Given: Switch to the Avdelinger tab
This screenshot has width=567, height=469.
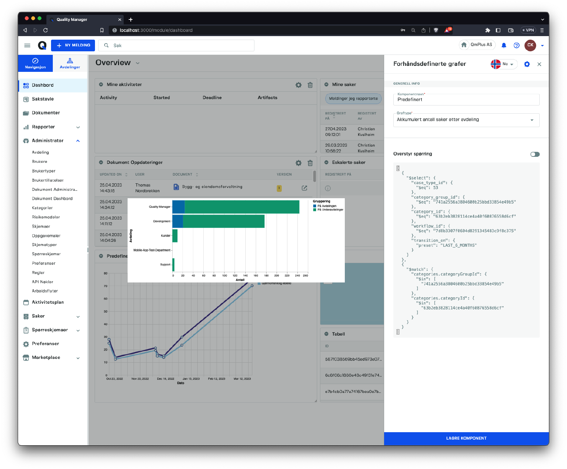Looking at the screenshot, I should coord(70,63).
